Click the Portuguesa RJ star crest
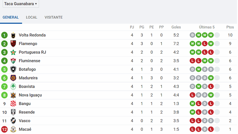The height and width of the screenshot is (134, 238). coord(13,52)
